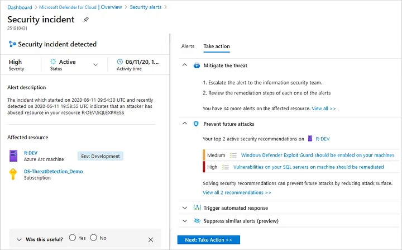
Task: Click the list icon in Medium recommendation row
Action: (x=233, y=155)
